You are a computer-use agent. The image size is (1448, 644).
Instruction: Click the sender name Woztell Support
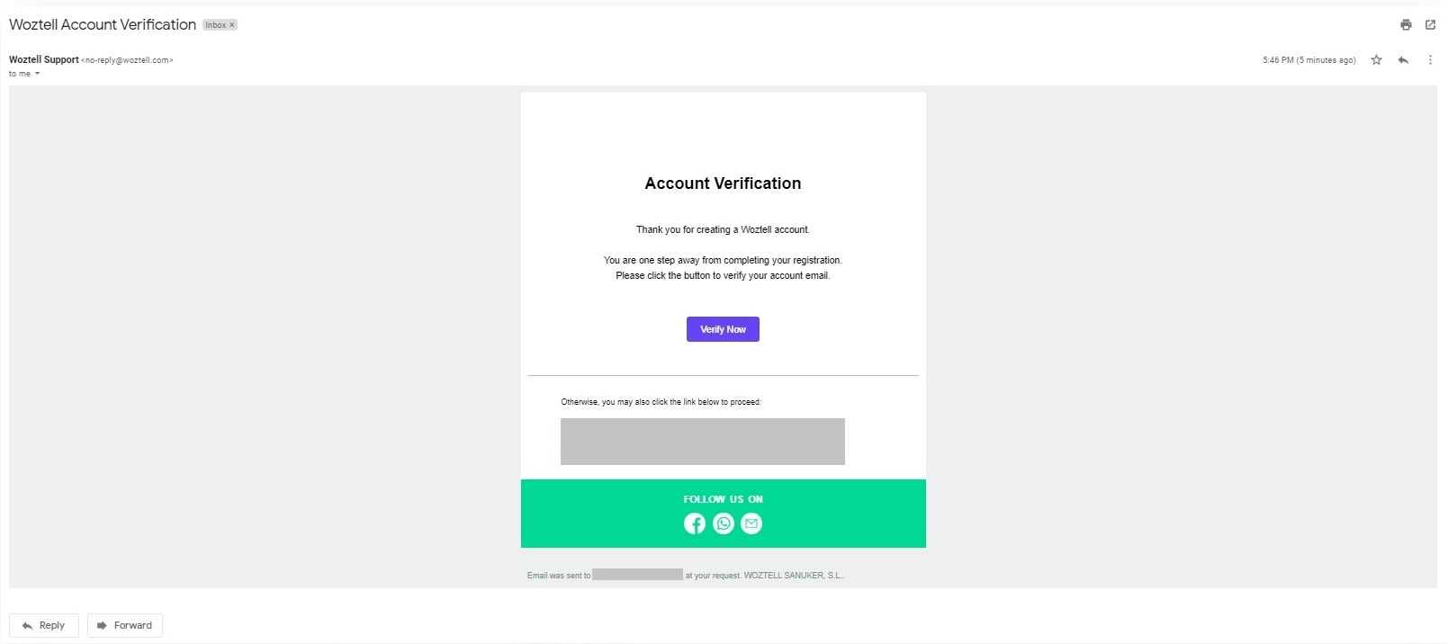[x=44, y=60]
